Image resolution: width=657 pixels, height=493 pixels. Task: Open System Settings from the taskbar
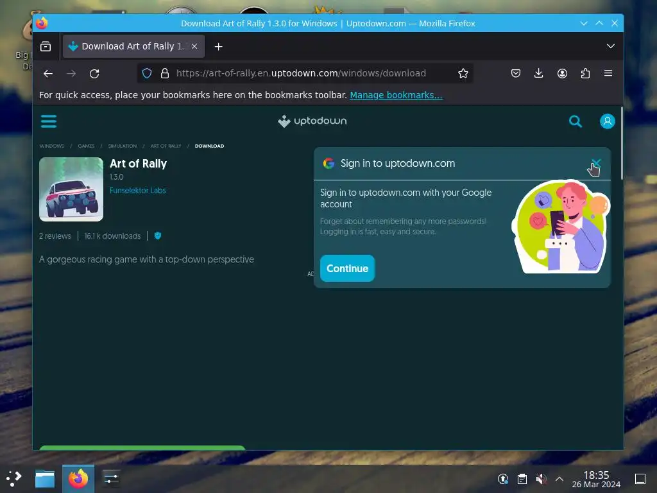pyautogui.click(x=111, y=479)
